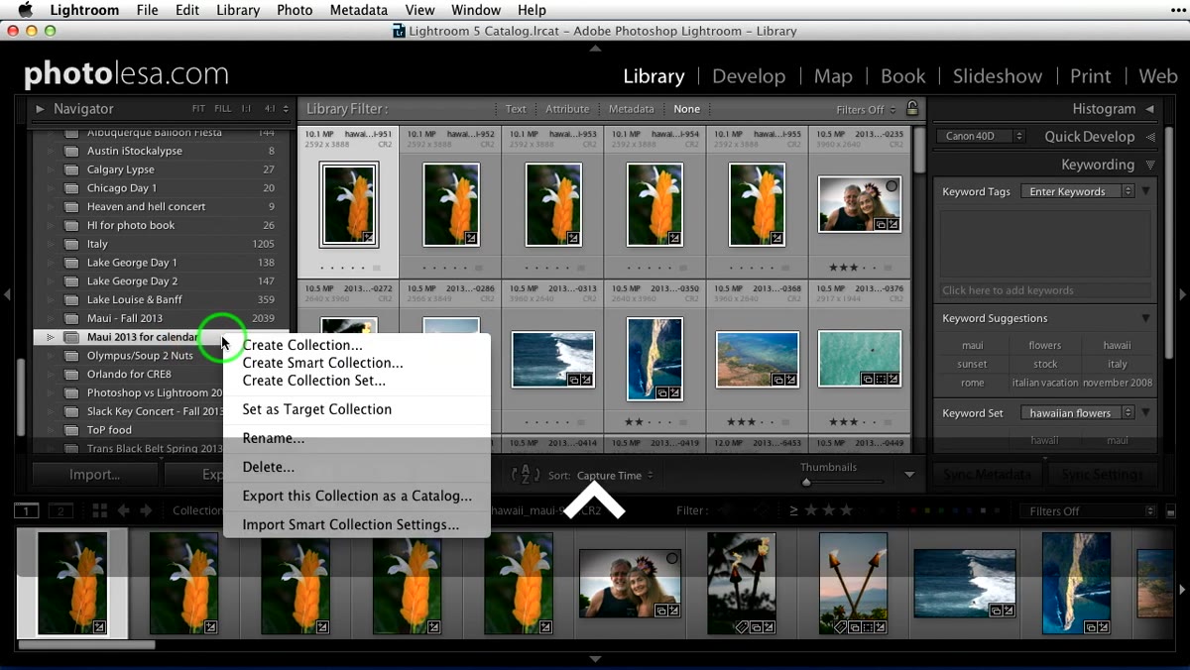Open hawaiian flowers Keyword Set dropdown
This screenshot has height=670, width=1190.
[1078, 412]
